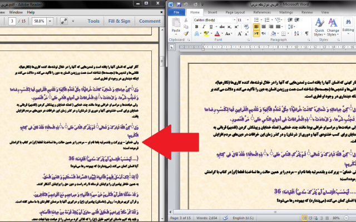Image resolution: width=356 pixels, height=222 pixels.
Task: Click the Tools button in Adobe Reader
Action: 93,21
